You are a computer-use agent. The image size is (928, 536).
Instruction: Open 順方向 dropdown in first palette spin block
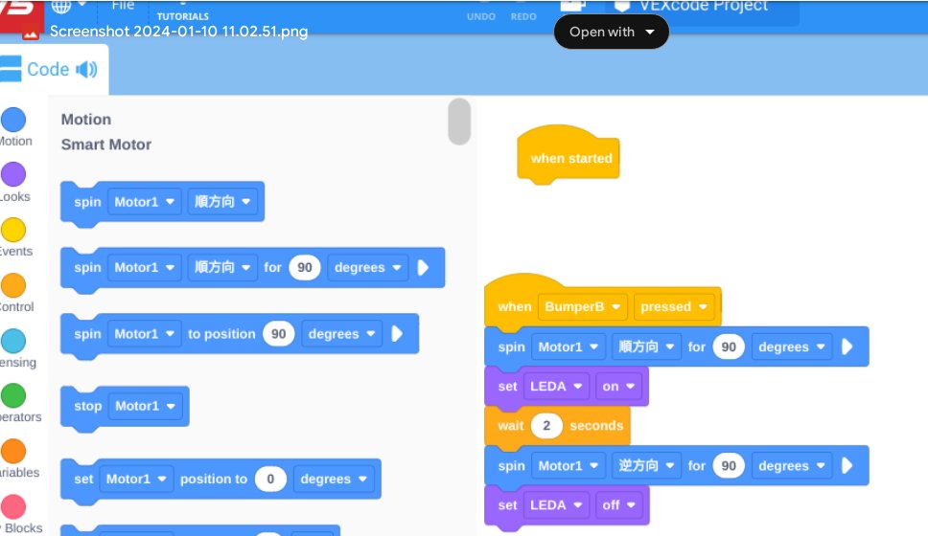(x=222, y=202)
